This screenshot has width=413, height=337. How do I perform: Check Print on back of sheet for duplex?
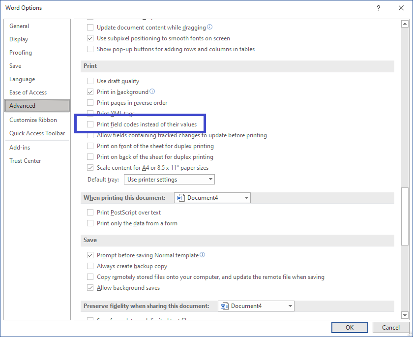click(90, 157)
